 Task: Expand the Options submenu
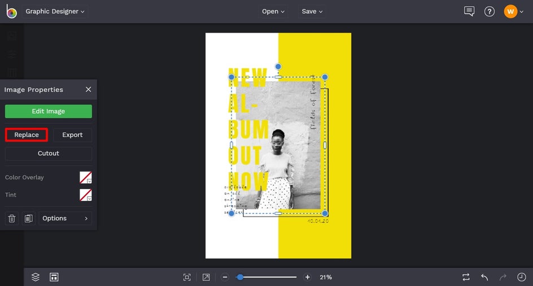pyautogui.click(x=65, y=218)
